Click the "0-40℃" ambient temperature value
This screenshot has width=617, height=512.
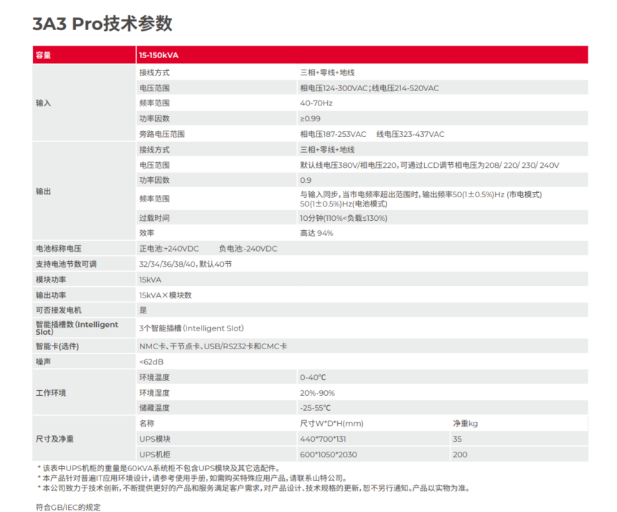tap(313, 377)
